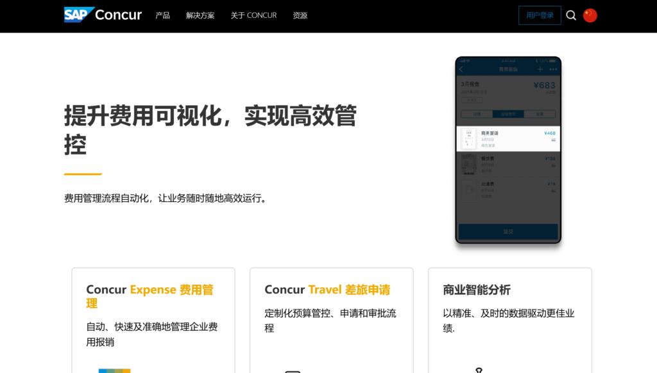Viewport: 657px width, 373px height.
Task: Click the back arrow in phone mockup
Action: (x=461, y=69)
